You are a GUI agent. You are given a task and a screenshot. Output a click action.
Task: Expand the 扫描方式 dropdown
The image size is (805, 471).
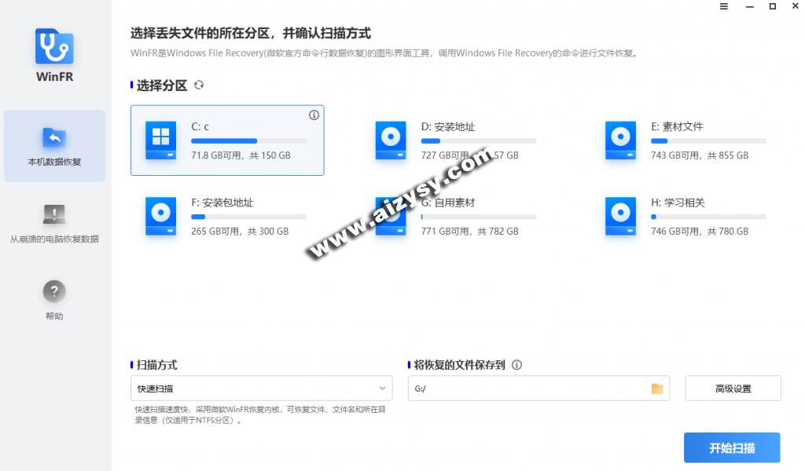pyautogui.click(x=261, y=389)
